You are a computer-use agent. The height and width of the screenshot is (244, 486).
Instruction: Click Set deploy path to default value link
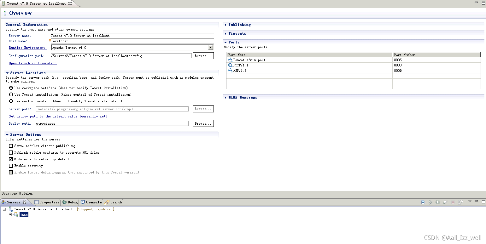click(58, 116)
